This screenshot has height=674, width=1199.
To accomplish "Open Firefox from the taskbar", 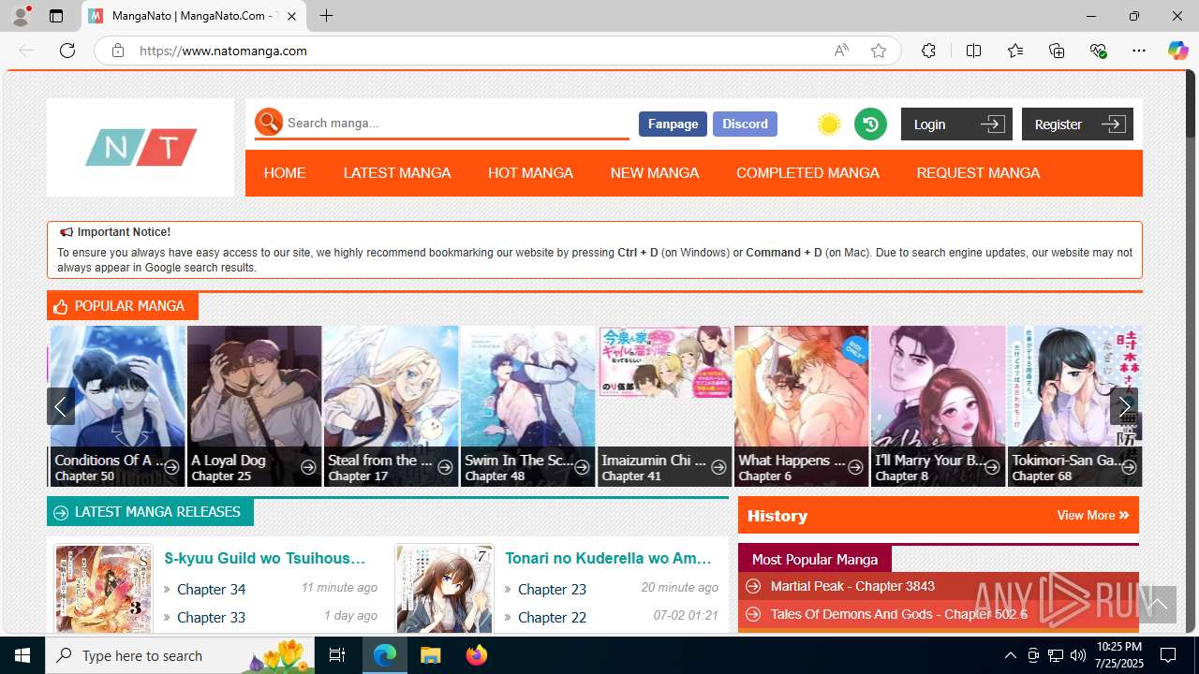I will coord(477,655).
